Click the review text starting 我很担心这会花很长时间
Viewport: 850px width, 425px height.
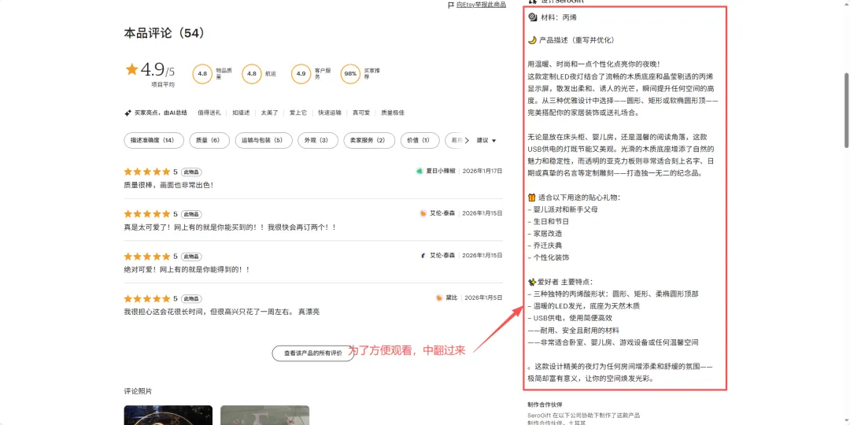click(222, 312)
